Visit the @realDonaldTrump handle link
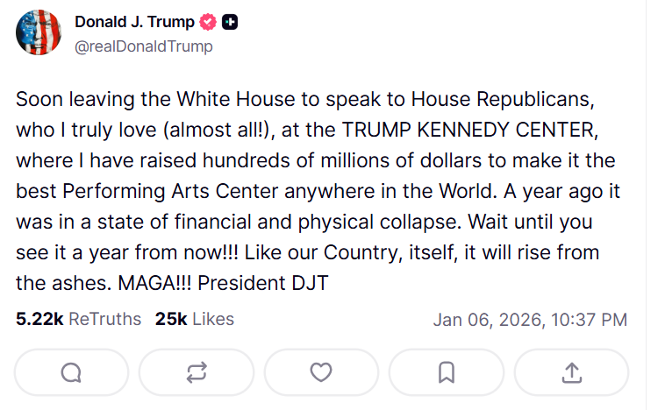Viewport: 665px width, 410px height. pyautogui.click(x=144, y=46)
